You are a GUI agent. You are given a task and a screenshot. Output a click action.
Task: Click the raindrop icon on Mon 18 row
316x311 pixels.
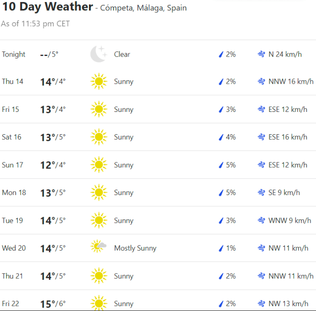[x=221, y=193]
